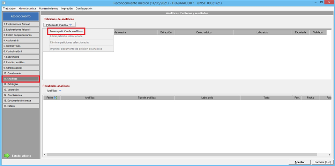335x166 pixels.
Task: Open the 15. Documentación anexa section
Action: click(21, 101)
